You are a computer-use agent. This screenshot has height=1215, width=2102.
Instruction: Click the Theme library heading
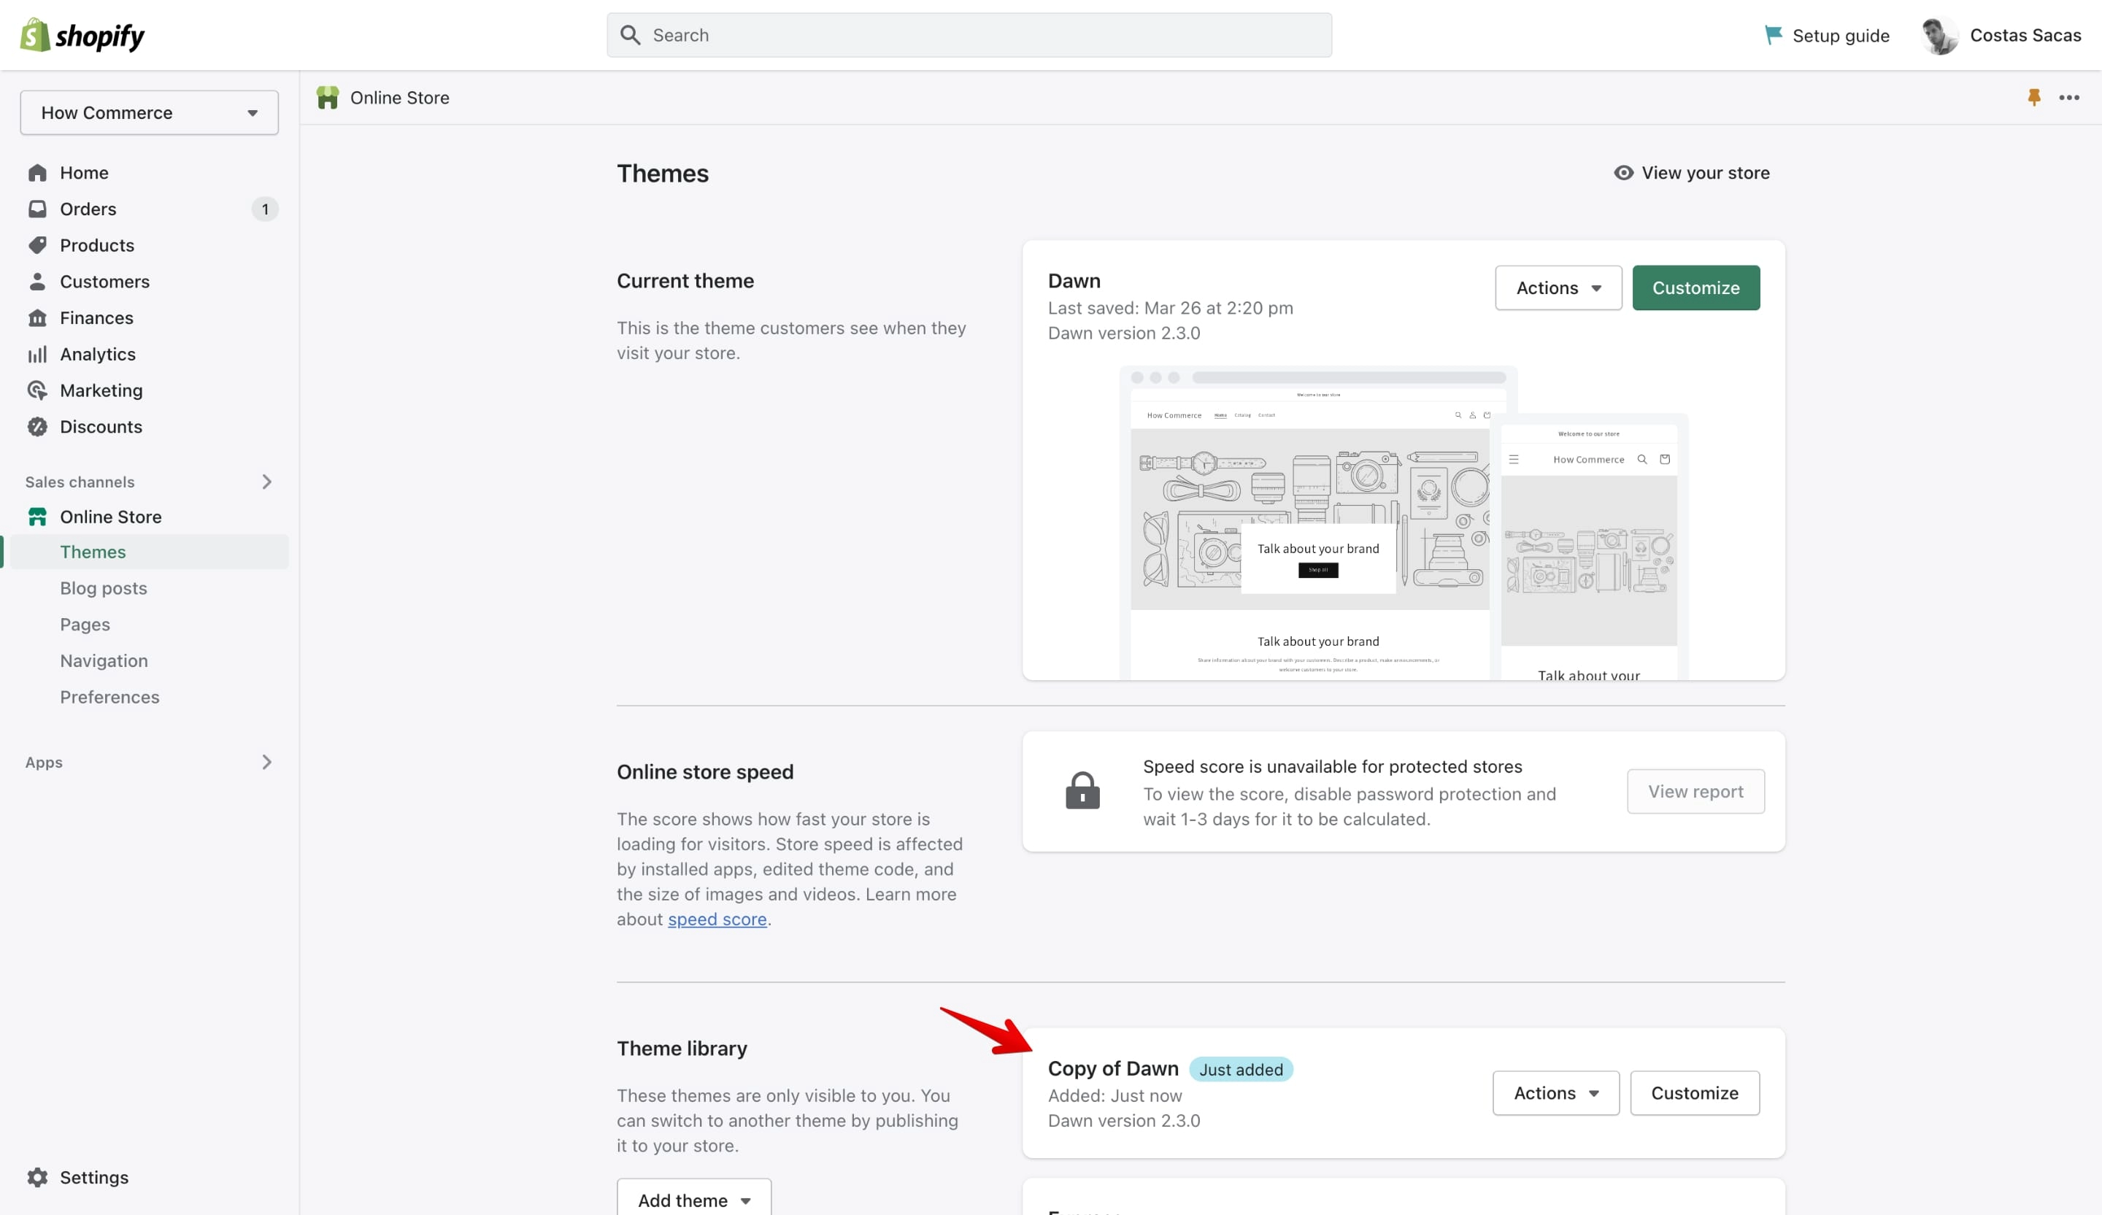682,1048
